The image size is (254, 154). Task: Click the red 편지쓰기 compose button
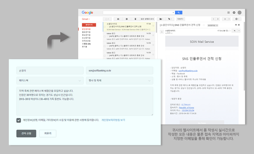point(89,25)
